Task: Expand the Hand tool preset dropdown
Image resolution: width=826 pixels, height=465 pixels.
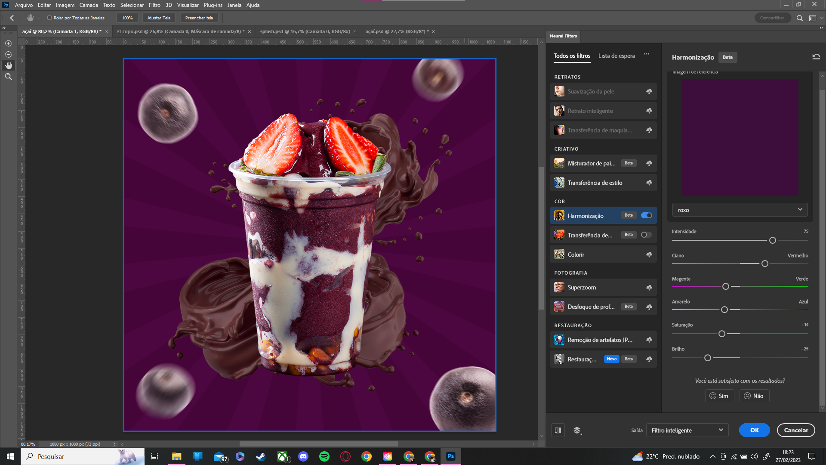Action: pos(39,18)
